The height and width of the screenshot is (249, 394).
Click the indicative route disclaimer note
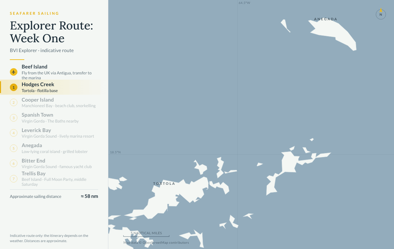[49, 238]
